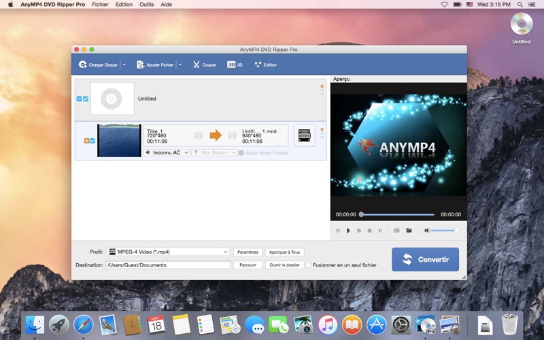Adjust the preview volume slider
This screenshot has height=340, width=544.
(x=445, y=231)
